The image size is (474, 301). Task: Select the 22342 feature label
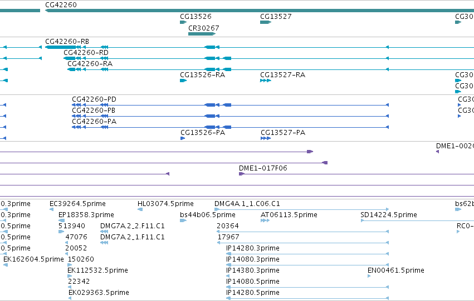coord(79,282)
